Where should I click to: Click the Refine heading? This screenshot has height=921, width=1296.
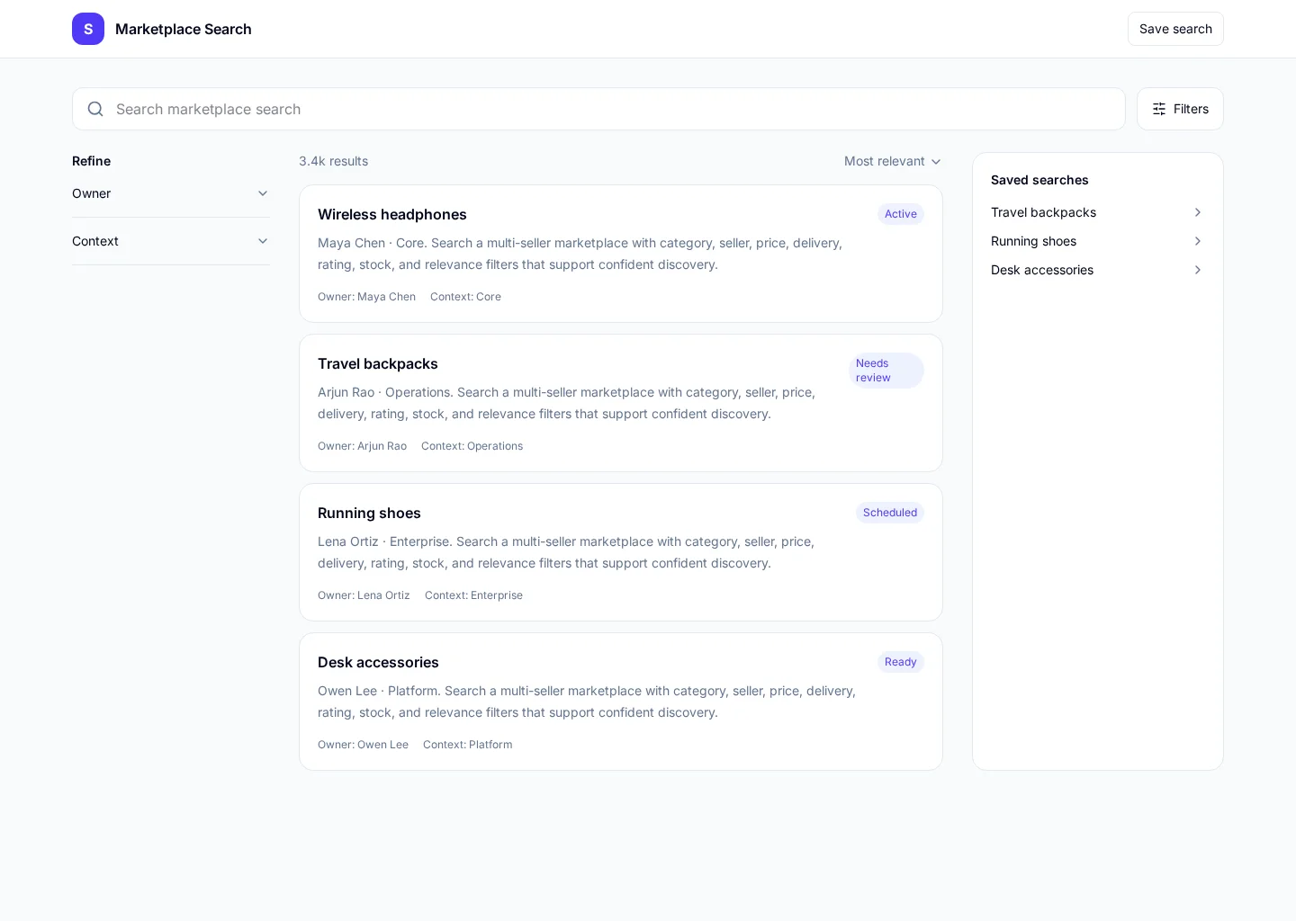[x=92, y=161]
